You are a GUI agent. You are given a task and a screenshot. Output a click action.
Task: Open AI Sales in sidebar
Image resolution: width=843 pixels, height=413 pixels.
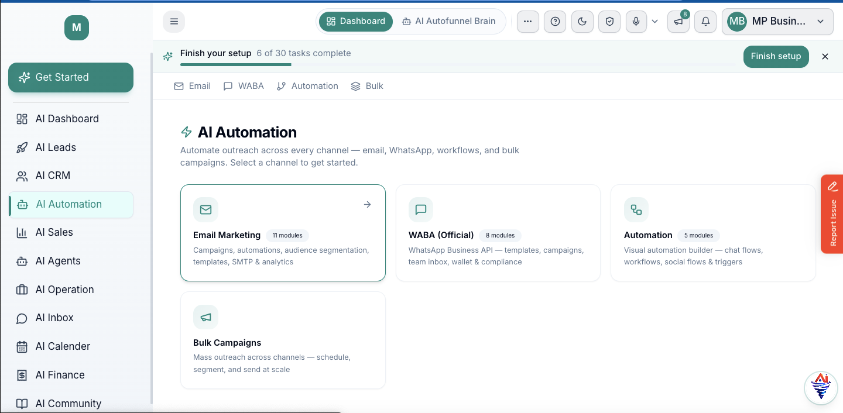tap(71, 232)
